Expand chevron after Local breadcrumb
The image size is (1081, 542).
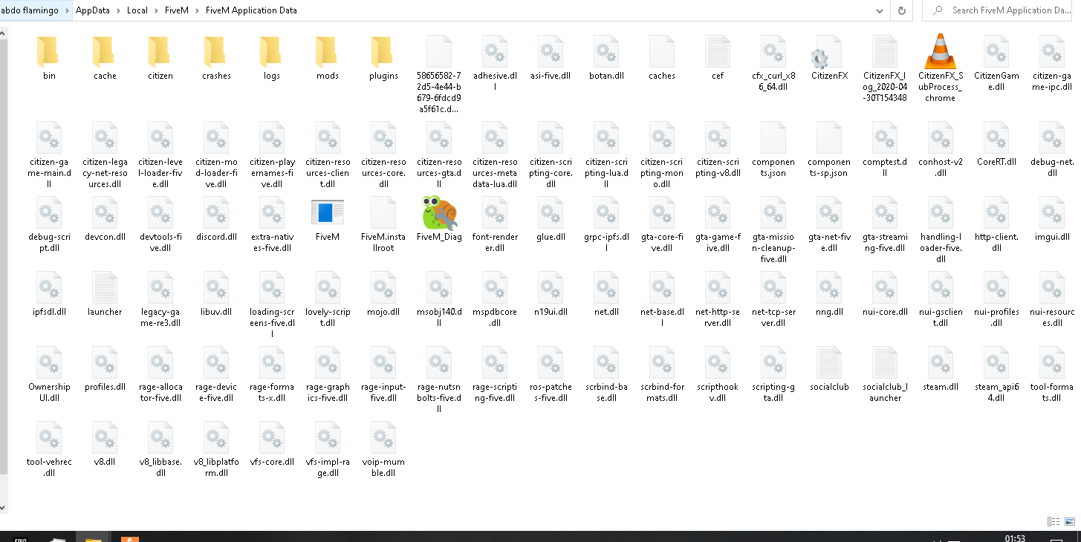[156, 10]
